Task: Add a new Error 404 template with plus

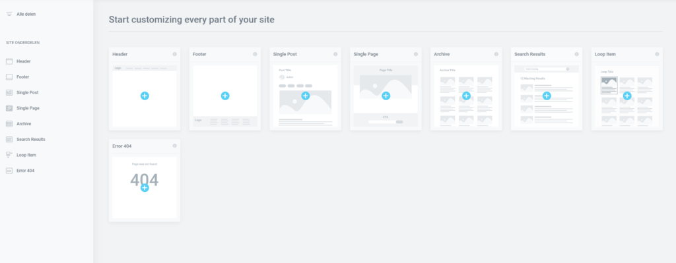Action: pos(145,188)
